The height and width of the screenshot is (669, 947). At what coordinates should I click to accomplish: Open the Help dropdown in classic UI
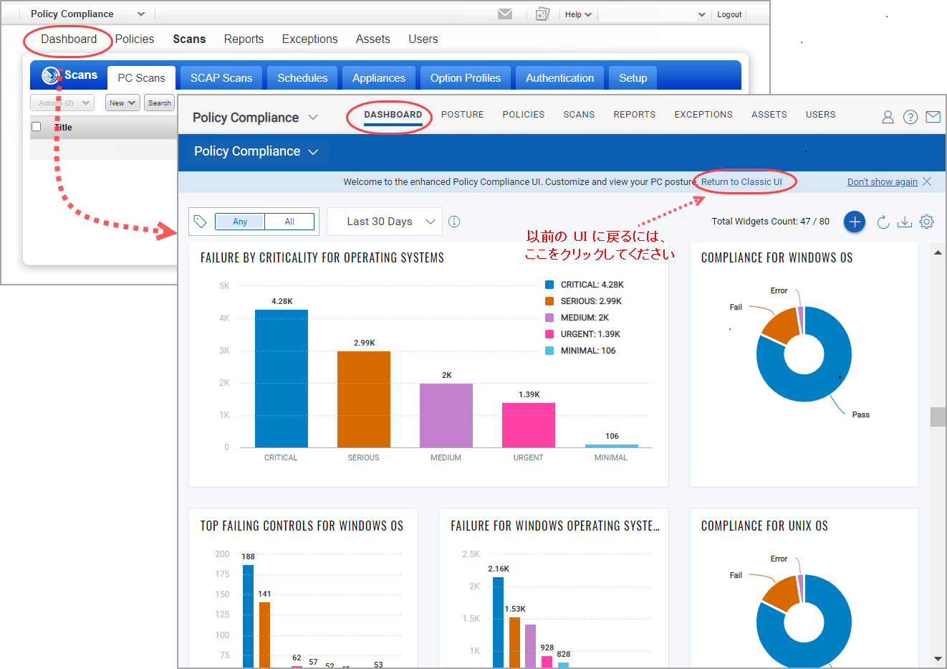pos(578,14)
